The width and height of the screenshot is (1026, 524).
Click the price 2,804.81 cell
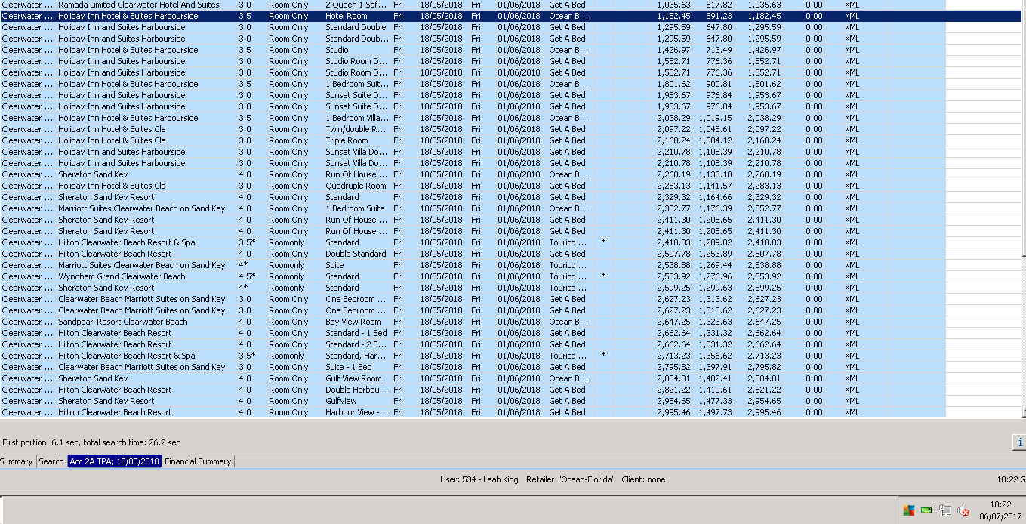(x=673, y=378)
